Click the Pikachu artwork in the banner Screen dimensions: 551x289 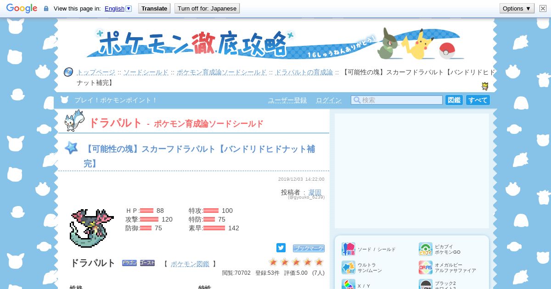point(418,44)
